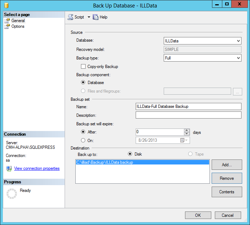
Task: Select Disk as backup destination
Action: coord(130,154)
